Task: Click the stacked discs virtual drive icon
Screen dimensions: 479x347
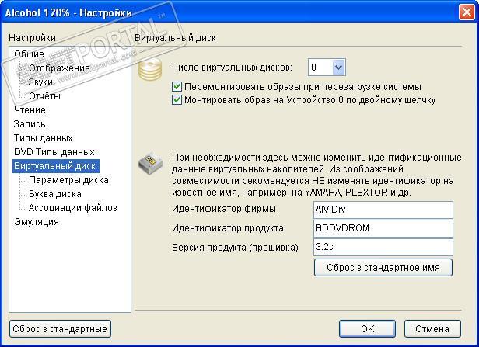Action: pos(149,70)
